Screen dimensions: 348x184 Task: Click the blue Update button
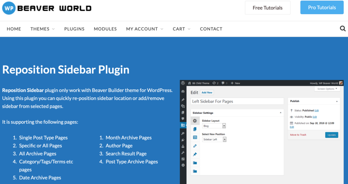pyautogui.click(x=332, y=135)
